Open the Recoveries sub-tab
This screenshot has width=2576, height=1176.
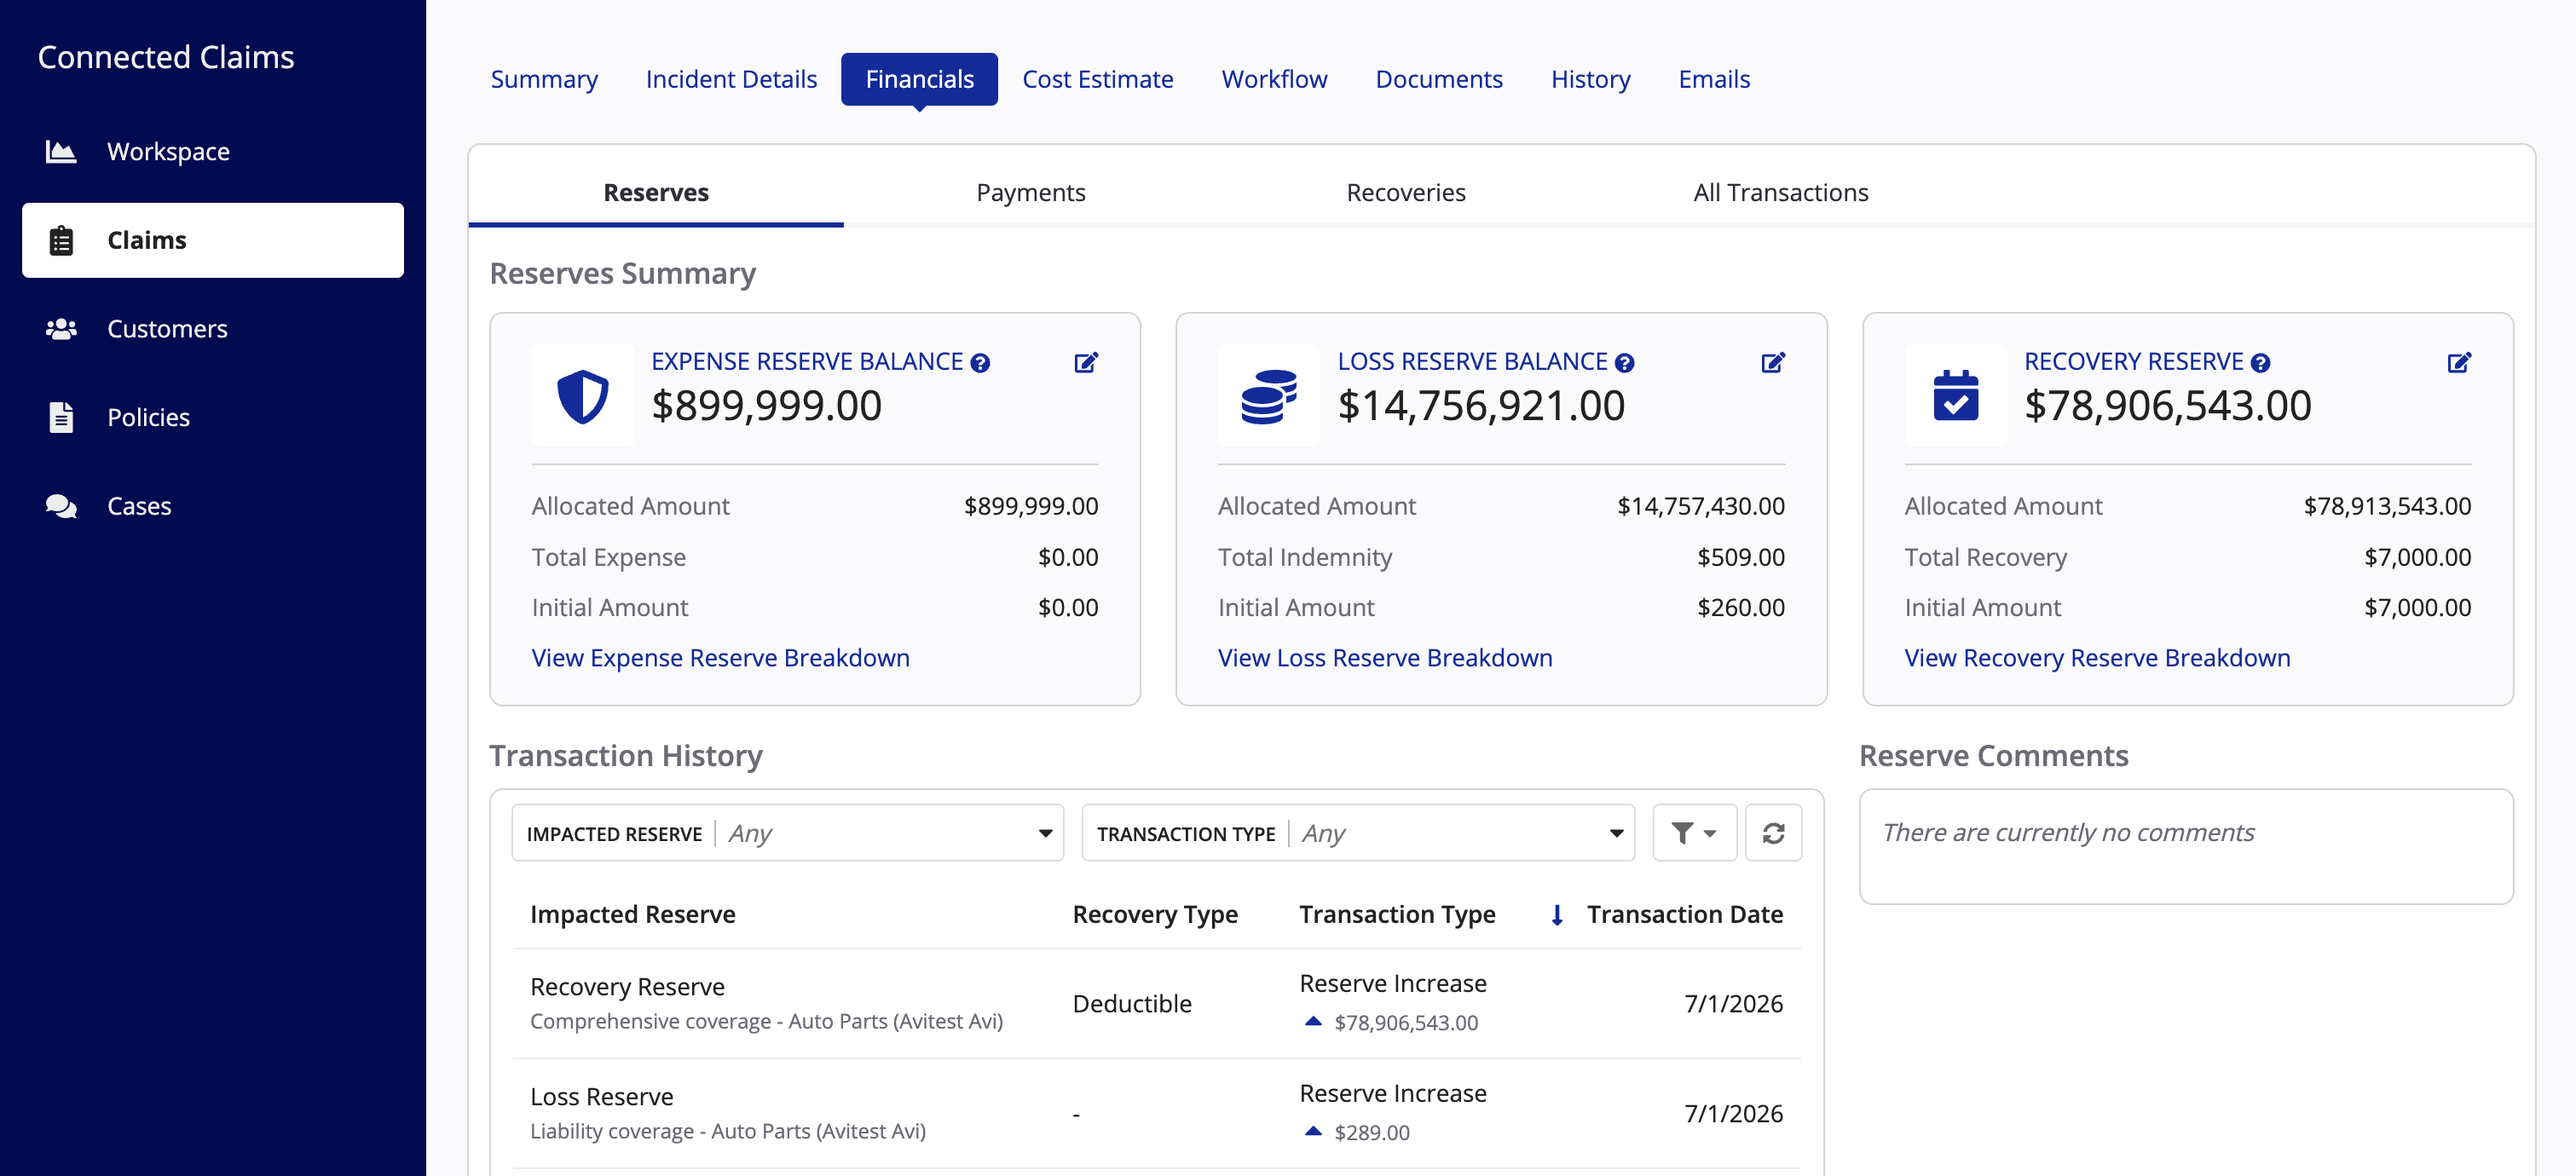click(1406, 192)
